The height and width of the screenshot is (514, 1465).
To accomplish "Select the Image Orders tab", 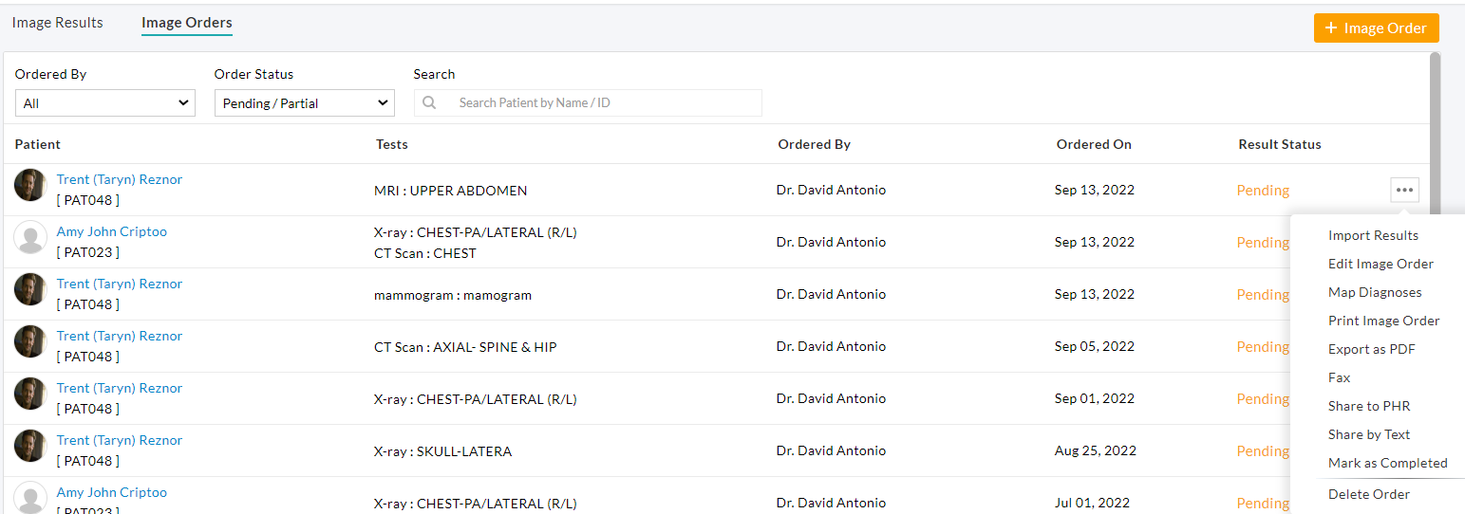I will [187, 23].
